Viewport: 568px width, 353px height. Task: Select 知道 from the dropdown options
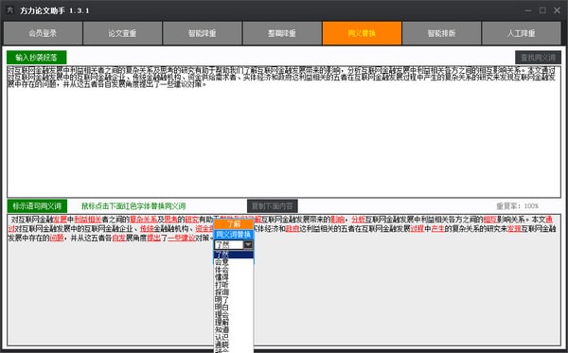click(x=222, y=329)
